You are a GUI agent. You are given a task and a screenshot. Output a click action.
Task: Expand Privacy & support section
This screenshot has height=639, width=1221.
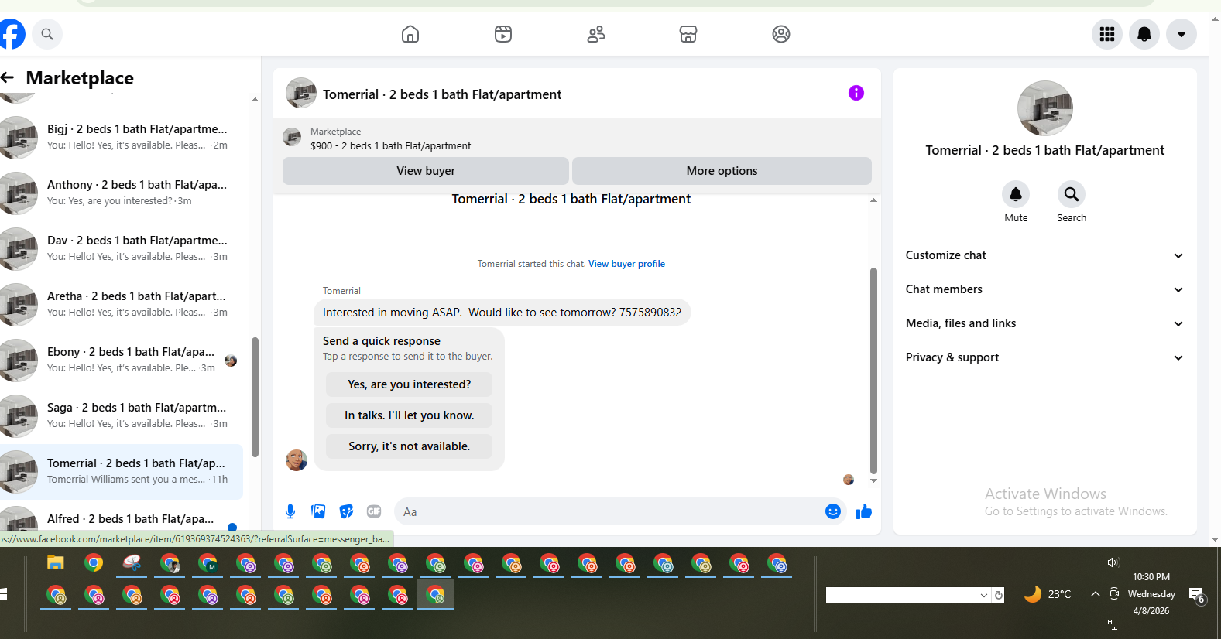(x=1044, y=357)
